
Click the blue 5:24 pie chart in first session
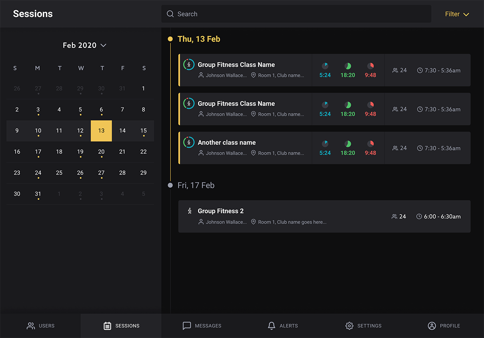pyautogui.click(x=325, y=66)
